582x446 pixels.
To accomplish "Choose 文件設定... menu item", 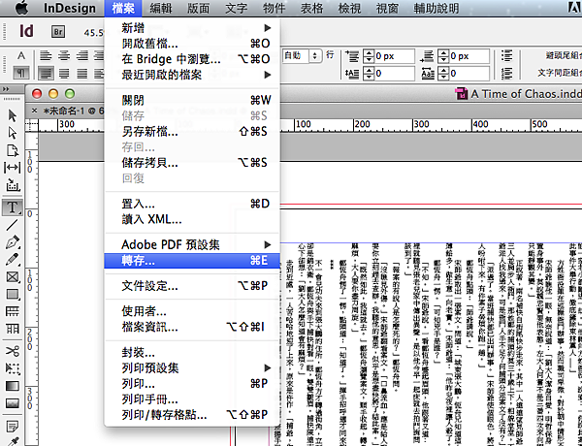I will pyautogui.click(x=191, y=286).
